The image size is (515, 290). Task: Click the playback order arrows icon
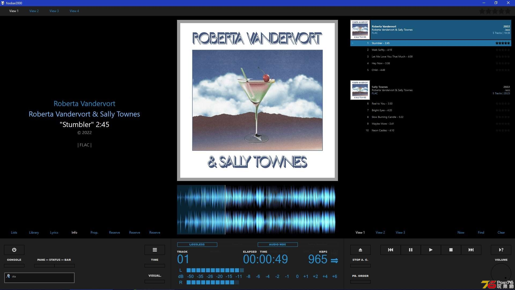[x=334, y=260]
